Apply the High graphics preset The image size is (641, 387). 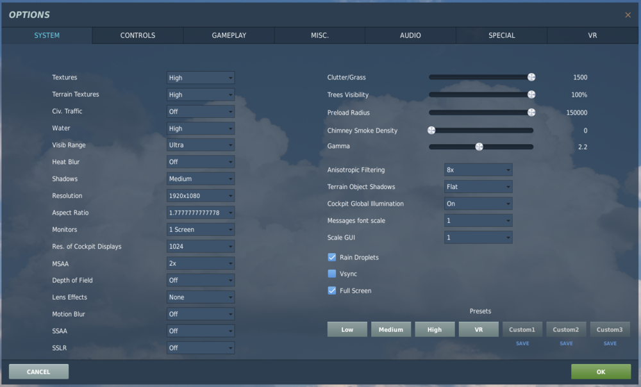pyautogui.click(x=435, y=329)
